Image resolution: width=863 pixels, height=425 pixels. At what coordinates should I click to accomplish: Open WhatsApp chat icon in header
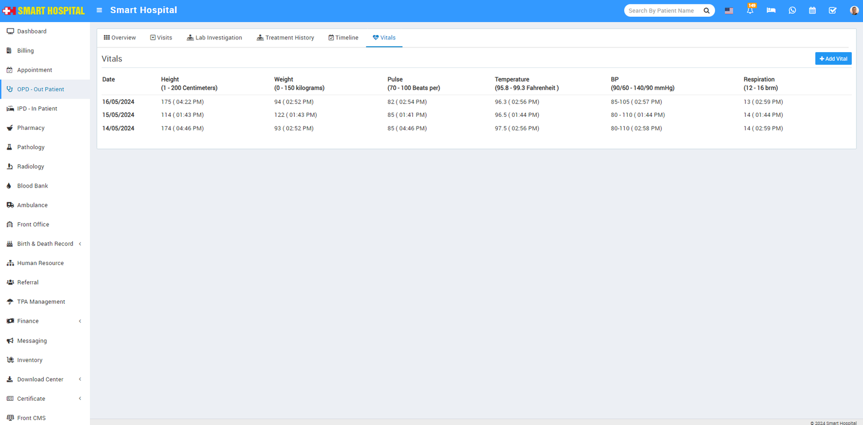(x=792, y=10)
